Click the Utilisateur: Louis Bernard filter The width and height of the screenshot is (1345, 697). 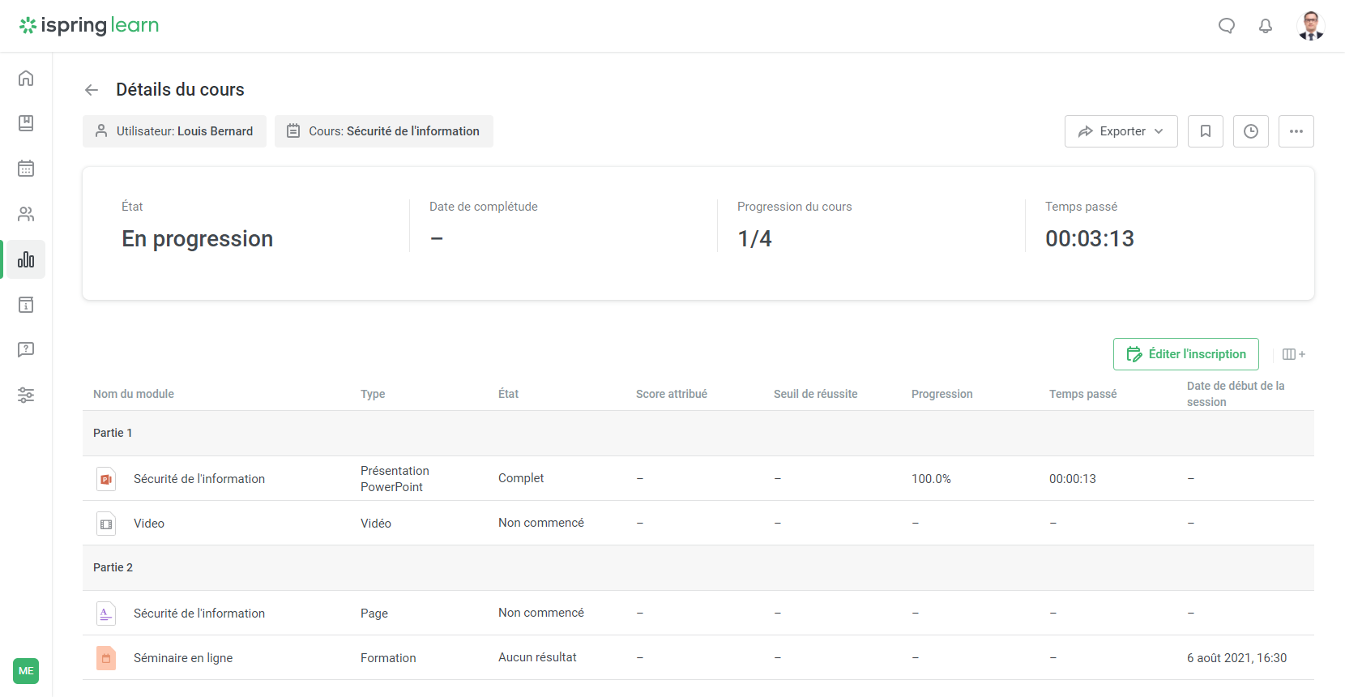(174, 131)
